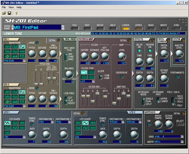
Task: Choose the low-pass filter type icon
Action: (x=84, y=72)
